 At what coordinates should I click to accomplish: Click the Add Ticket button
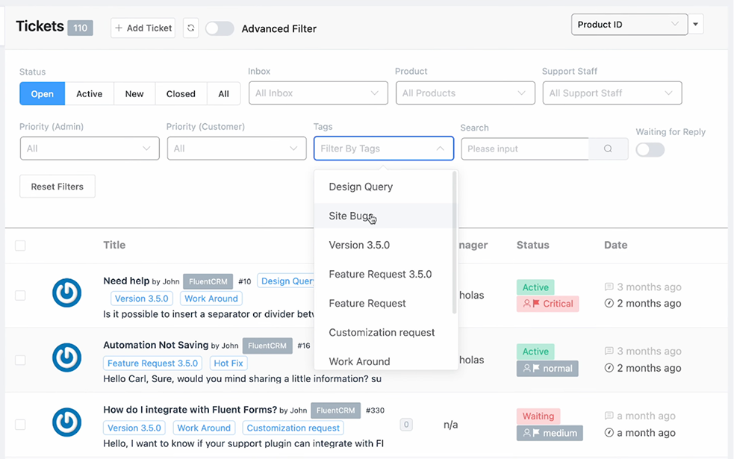click(143, 28)
